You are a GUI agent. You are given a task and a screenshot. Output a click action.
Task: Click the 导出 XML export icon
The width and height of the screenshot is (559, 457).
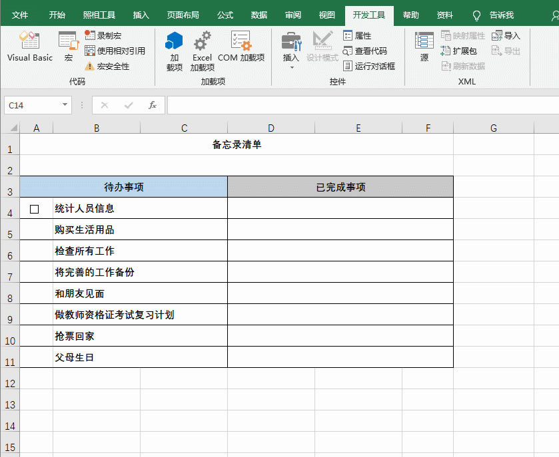pyautogui.click(x=506, y=51)
